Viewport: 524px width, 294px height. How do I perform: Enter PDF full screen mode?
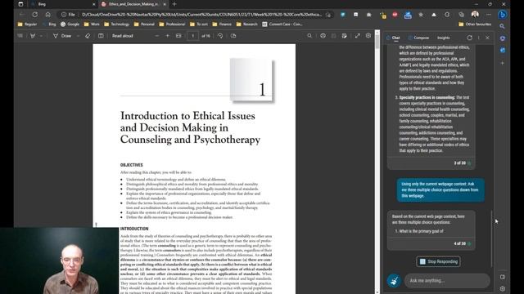[x=357, y=36]
